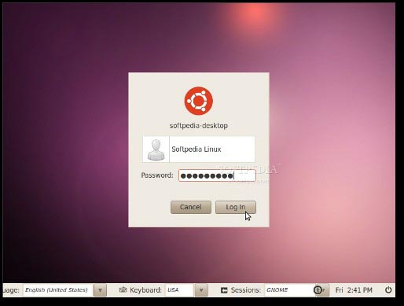The height and width of the screenshot is (306, 404).
Task: Click the softpedia-desktop hostname text
Action: point(199,126)
